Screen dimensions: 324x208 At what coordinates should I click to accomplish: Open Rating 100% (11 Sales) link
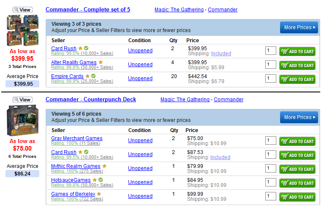[x=76, y=143]
